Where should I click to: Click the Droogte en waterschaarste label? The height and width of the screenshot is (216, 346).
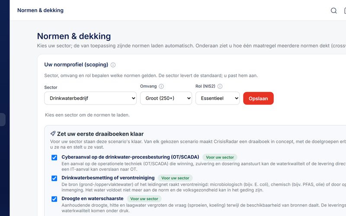click(x=93, y=198)
